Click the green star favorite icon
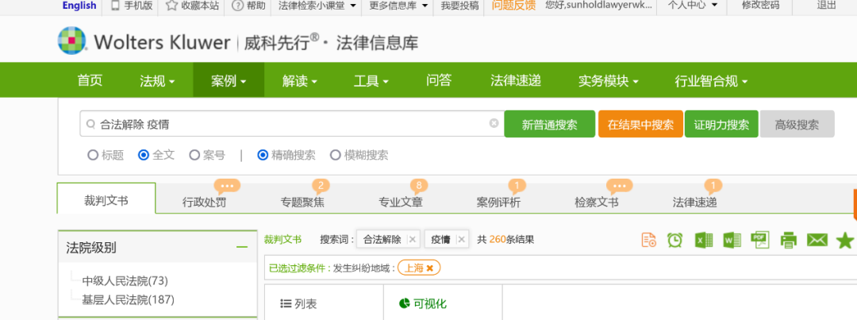This screenshot has width=857, height=320. [845, 240]
